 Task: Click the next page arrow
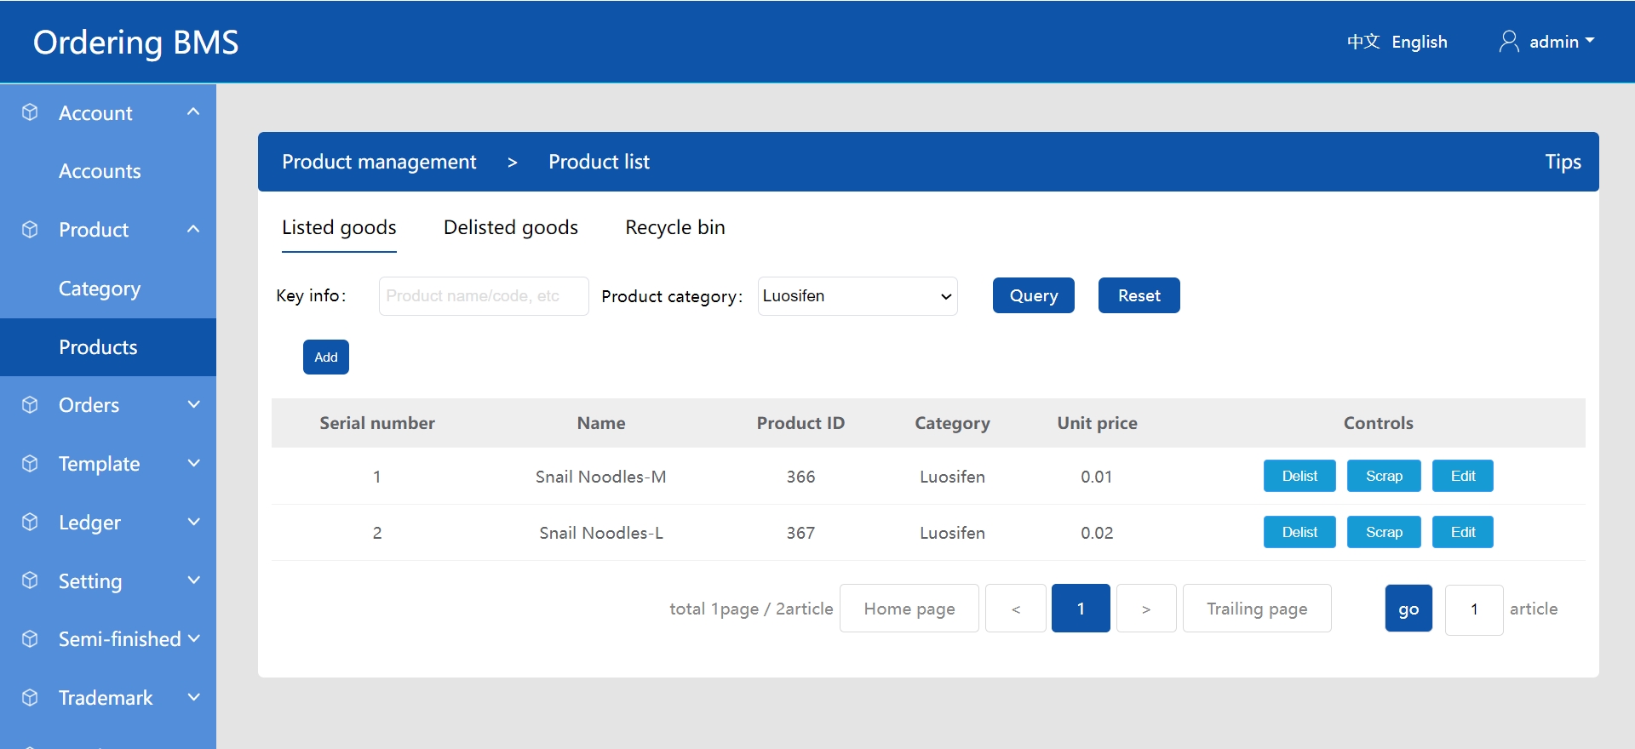click(1146, 609)
